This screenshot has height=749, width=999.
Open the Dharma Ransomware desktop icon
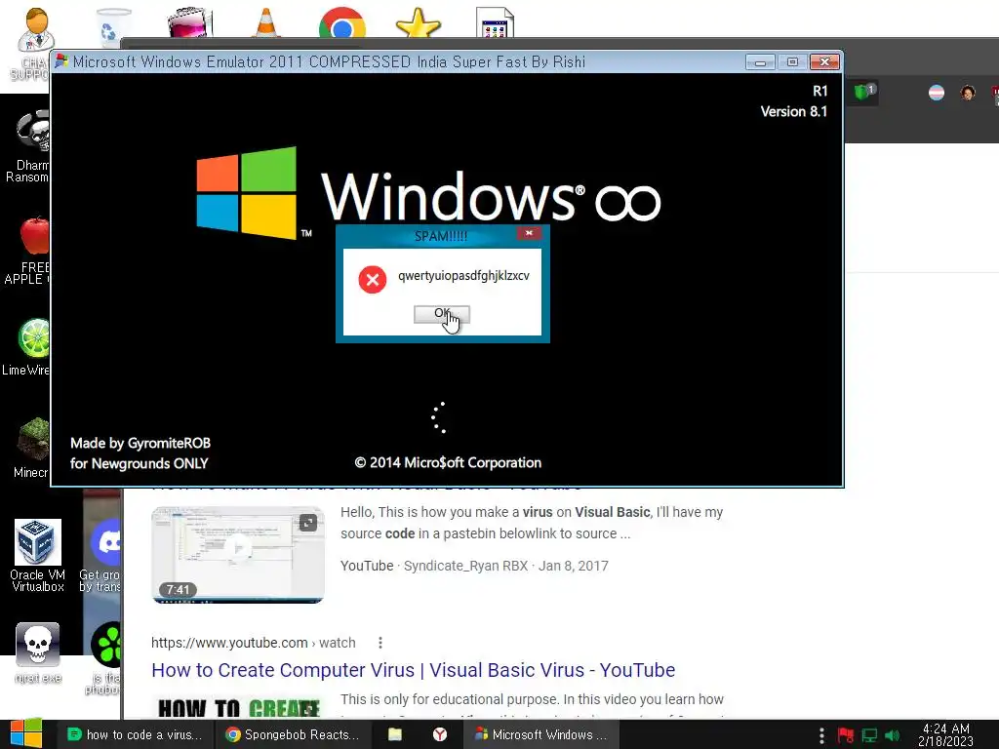click(28, 146)
